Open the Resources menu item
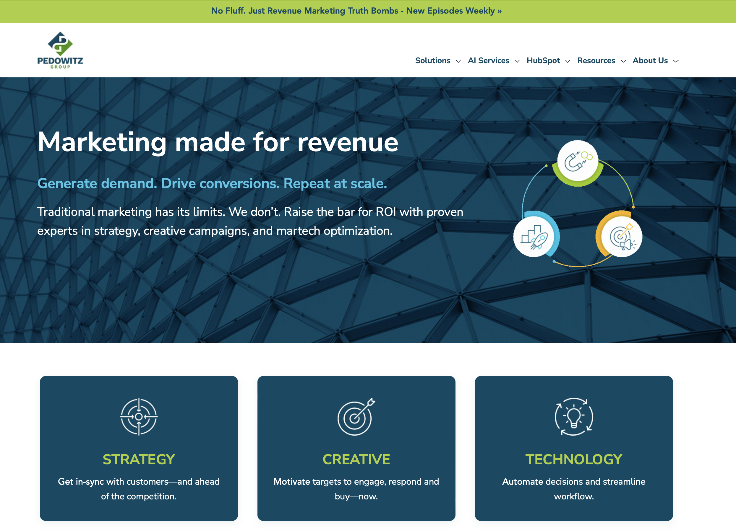The image size is (736, 531). [596, 61]
